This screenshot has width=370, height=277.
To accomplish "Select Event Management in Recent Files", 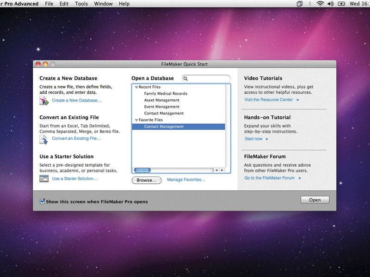I will coord(179,107).
